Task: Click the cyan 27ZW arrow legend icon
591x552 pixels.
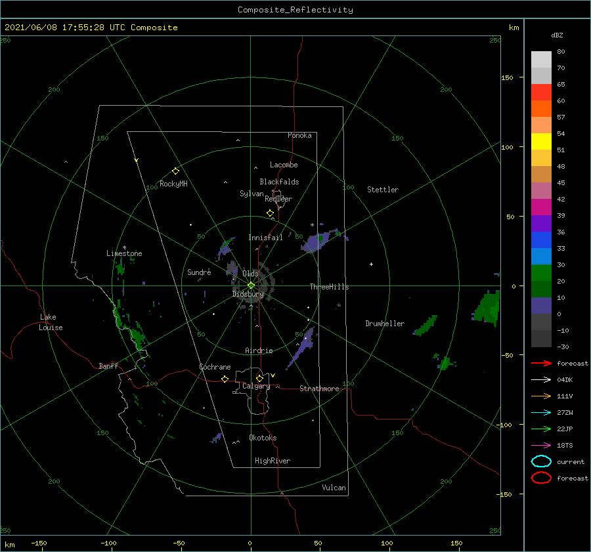Action: point(541,413)
